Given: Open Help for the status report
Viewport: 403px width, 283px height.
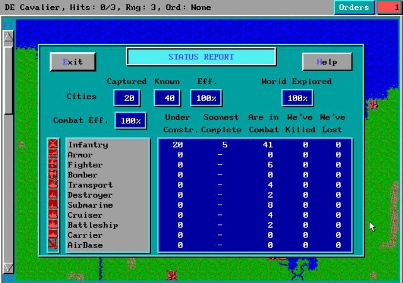Looking at the screenshot, I should (327, 62).
